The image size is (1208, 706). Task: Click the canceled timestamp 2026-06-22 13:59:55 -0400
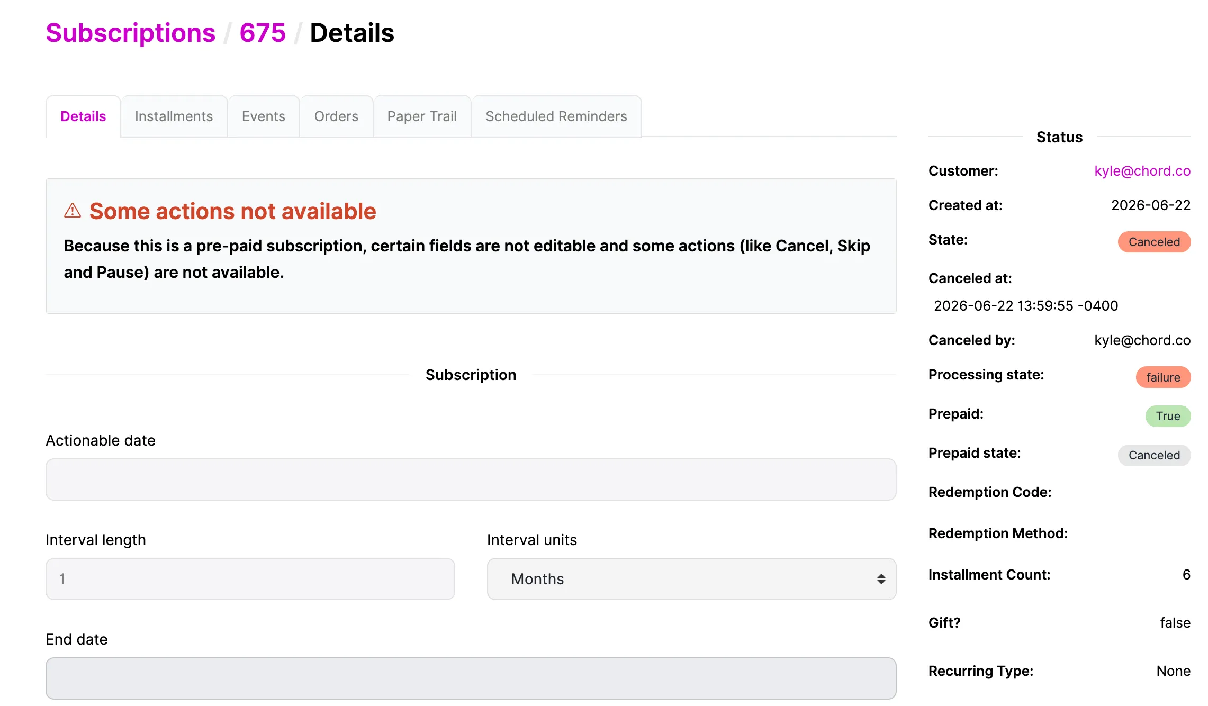click(x=1026, y=306)
